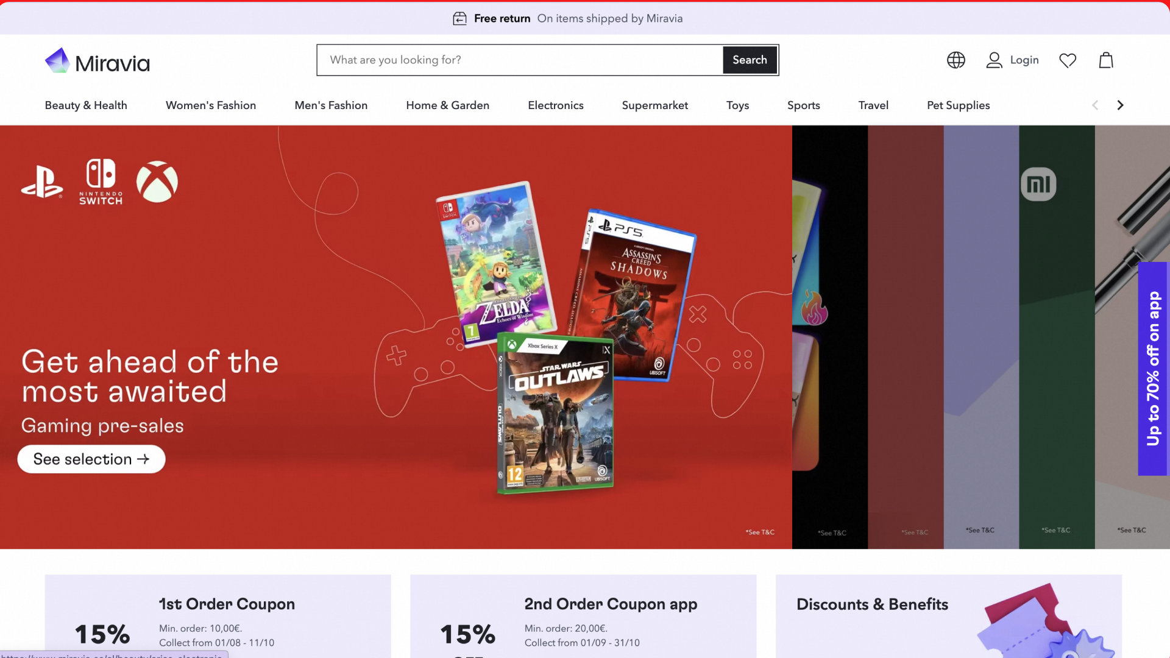The image size is (1170, 658).
Task: Select the Zelda Echoes of Wisdom game cover
Action: click(x=496, y=264)
